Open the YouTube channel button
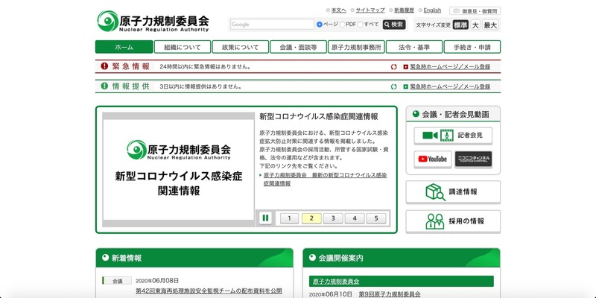Viewport: 596px width, 298px height. [x=433, y=159]
